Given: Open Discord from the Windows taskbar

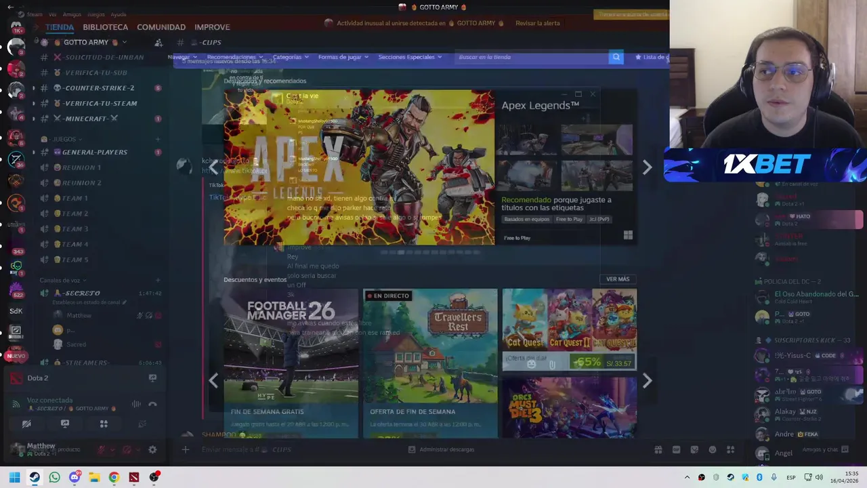Looking at the screenshot, I should point(75,477).
